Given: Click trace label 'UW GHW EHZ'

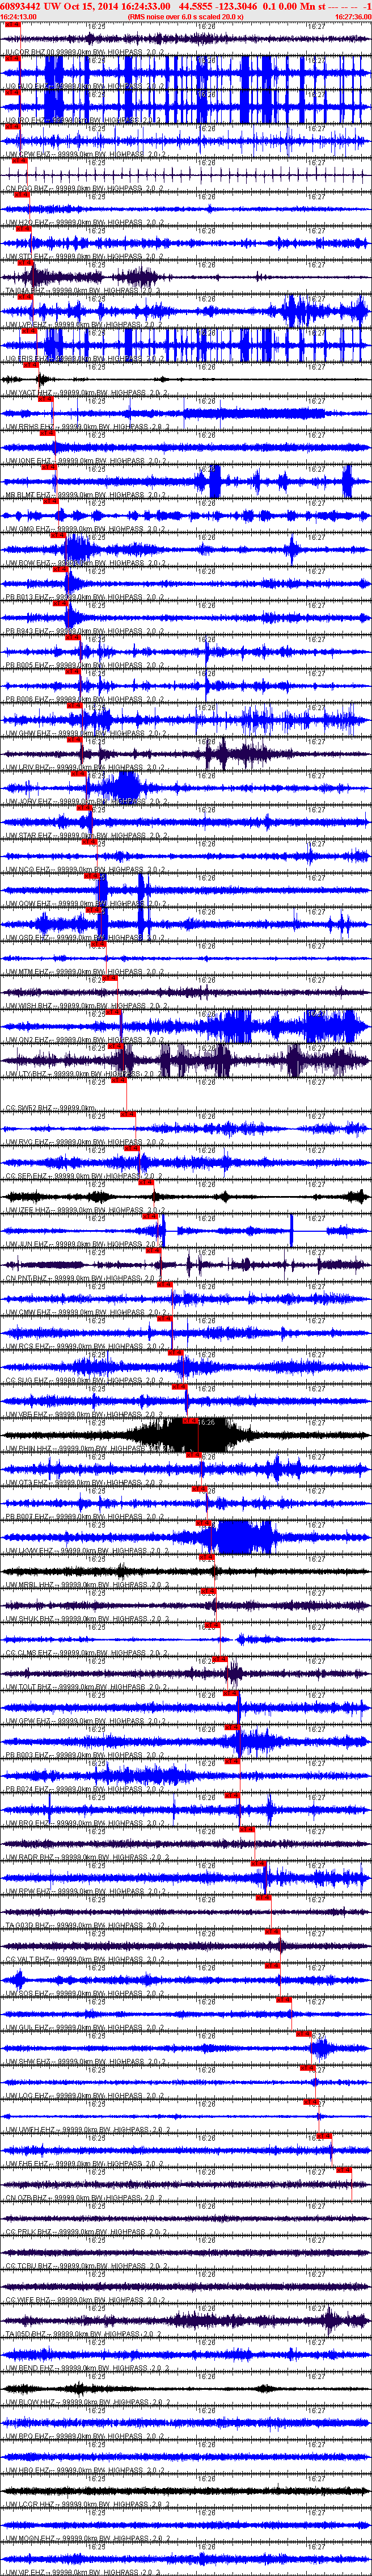Looking at the screenshot, I should pyautogui.click(x=27, y=733).
